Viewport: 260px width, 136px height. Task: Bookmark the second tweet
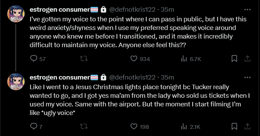point(234,126)
